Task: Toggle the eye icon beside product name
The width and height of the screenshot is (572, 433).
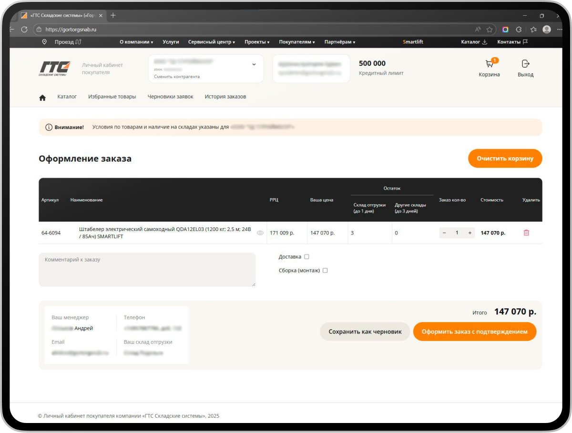Action: pos(260,233)
